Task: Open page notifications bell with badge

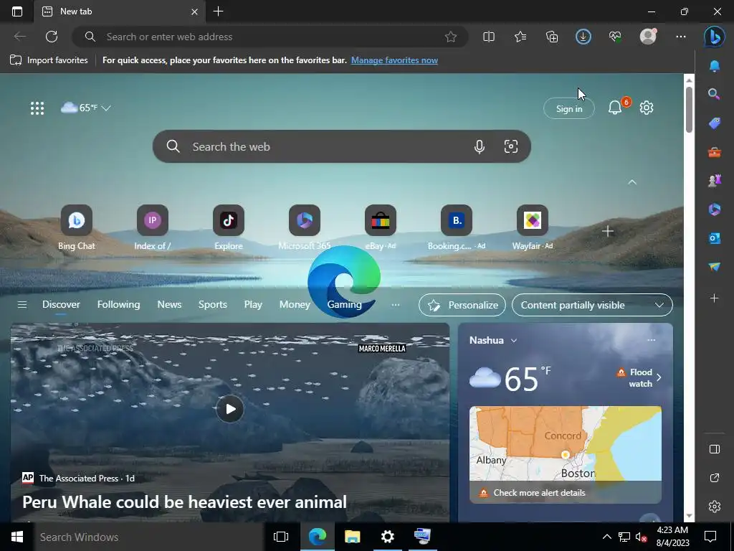Action: pyautogui.click(x=615, y=108)
